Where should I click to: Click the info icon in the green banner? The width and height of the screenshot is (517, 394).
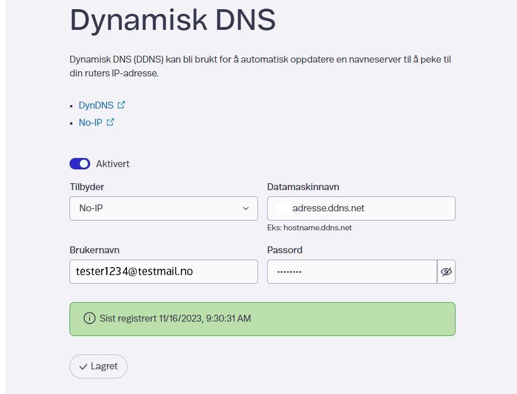[x=89, y=318]
